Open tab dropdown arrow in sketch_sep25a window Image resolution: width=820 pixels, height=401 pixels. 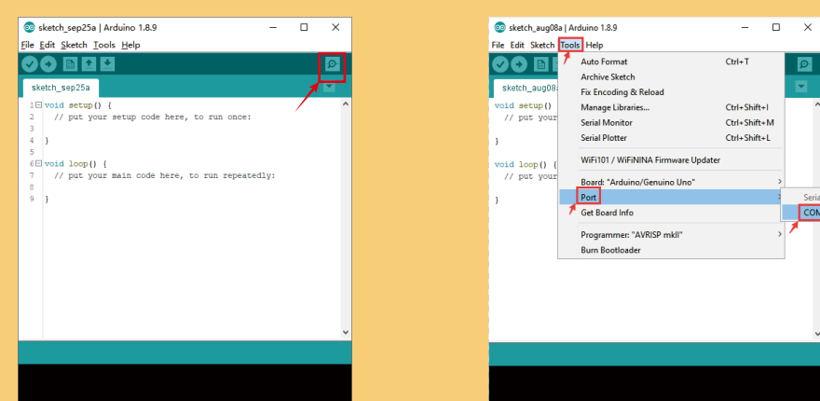point(329,87)
